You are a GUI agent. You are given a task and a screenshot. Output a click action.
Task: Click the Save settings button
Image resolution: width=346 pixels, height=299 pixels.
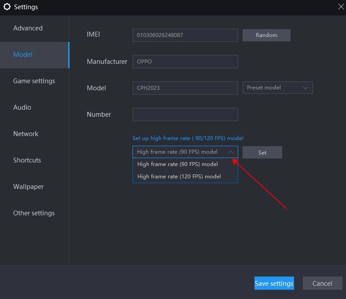[x=274, y=284]
